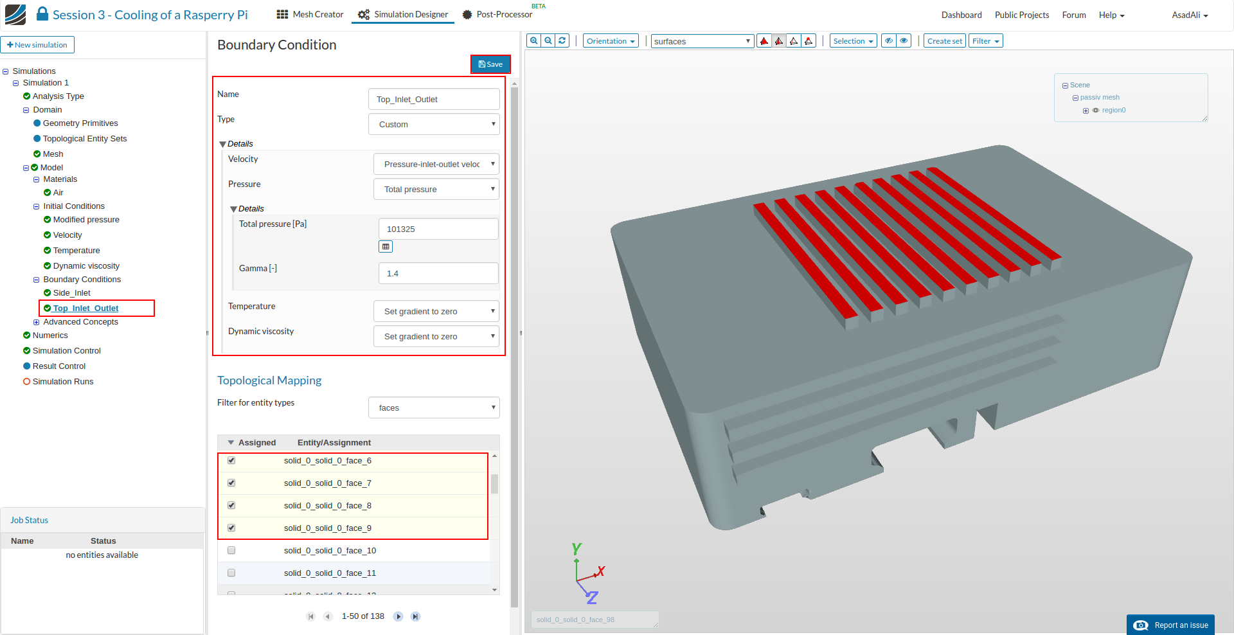Click the Save button
Screen dimensions: 1234x635
pyautogui.click(x=490, y=64)
